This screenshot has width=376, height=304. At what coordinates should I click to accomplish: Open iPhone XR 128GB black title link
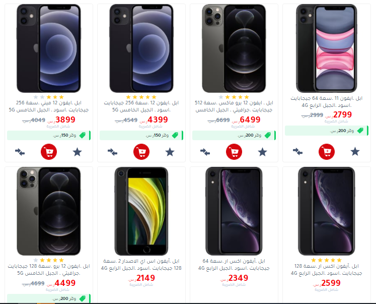tap(326, 270)
